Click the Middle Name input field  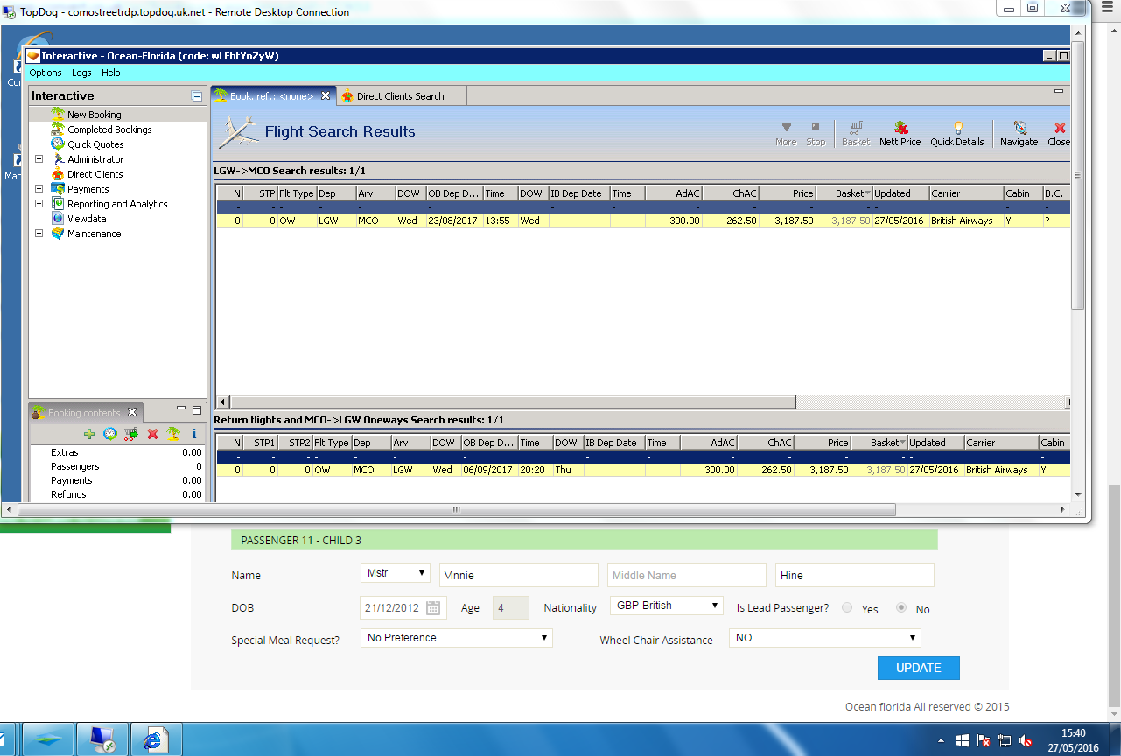point(686,575)
